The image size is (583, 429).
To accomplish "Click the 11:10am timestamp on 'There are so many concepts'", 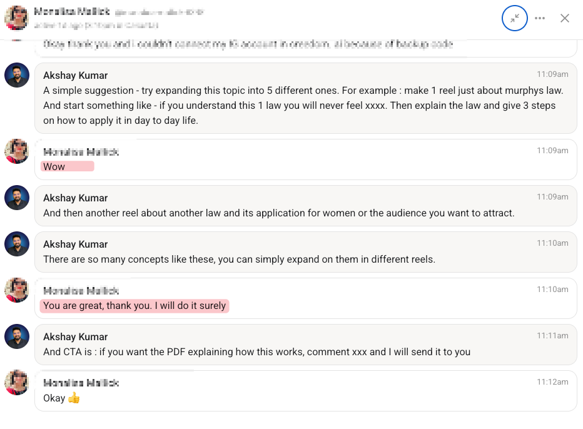I will [x=552, y=243].
